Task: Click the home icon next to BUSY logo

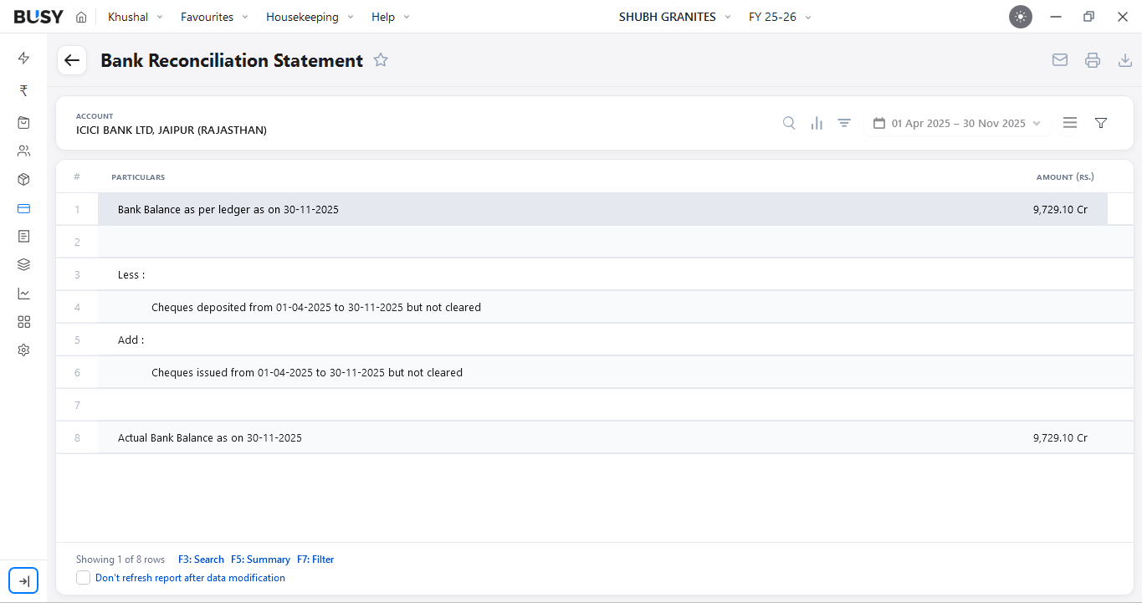Action: pyautogui.click(x=81, y=17)
